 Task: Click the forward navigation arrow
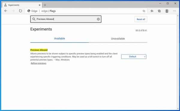13,11
